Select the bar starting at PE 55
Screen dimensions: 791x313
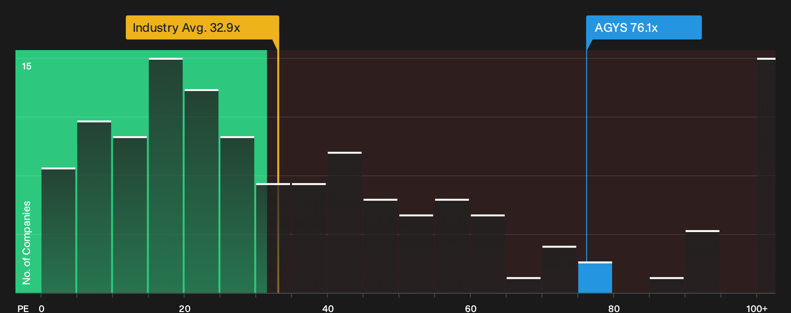click(x=452, y=246)
